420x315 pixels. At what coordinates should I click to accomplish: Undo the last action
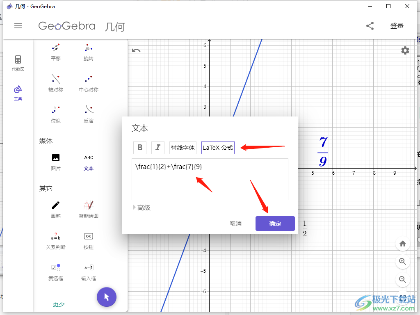[x=136, y=50]
